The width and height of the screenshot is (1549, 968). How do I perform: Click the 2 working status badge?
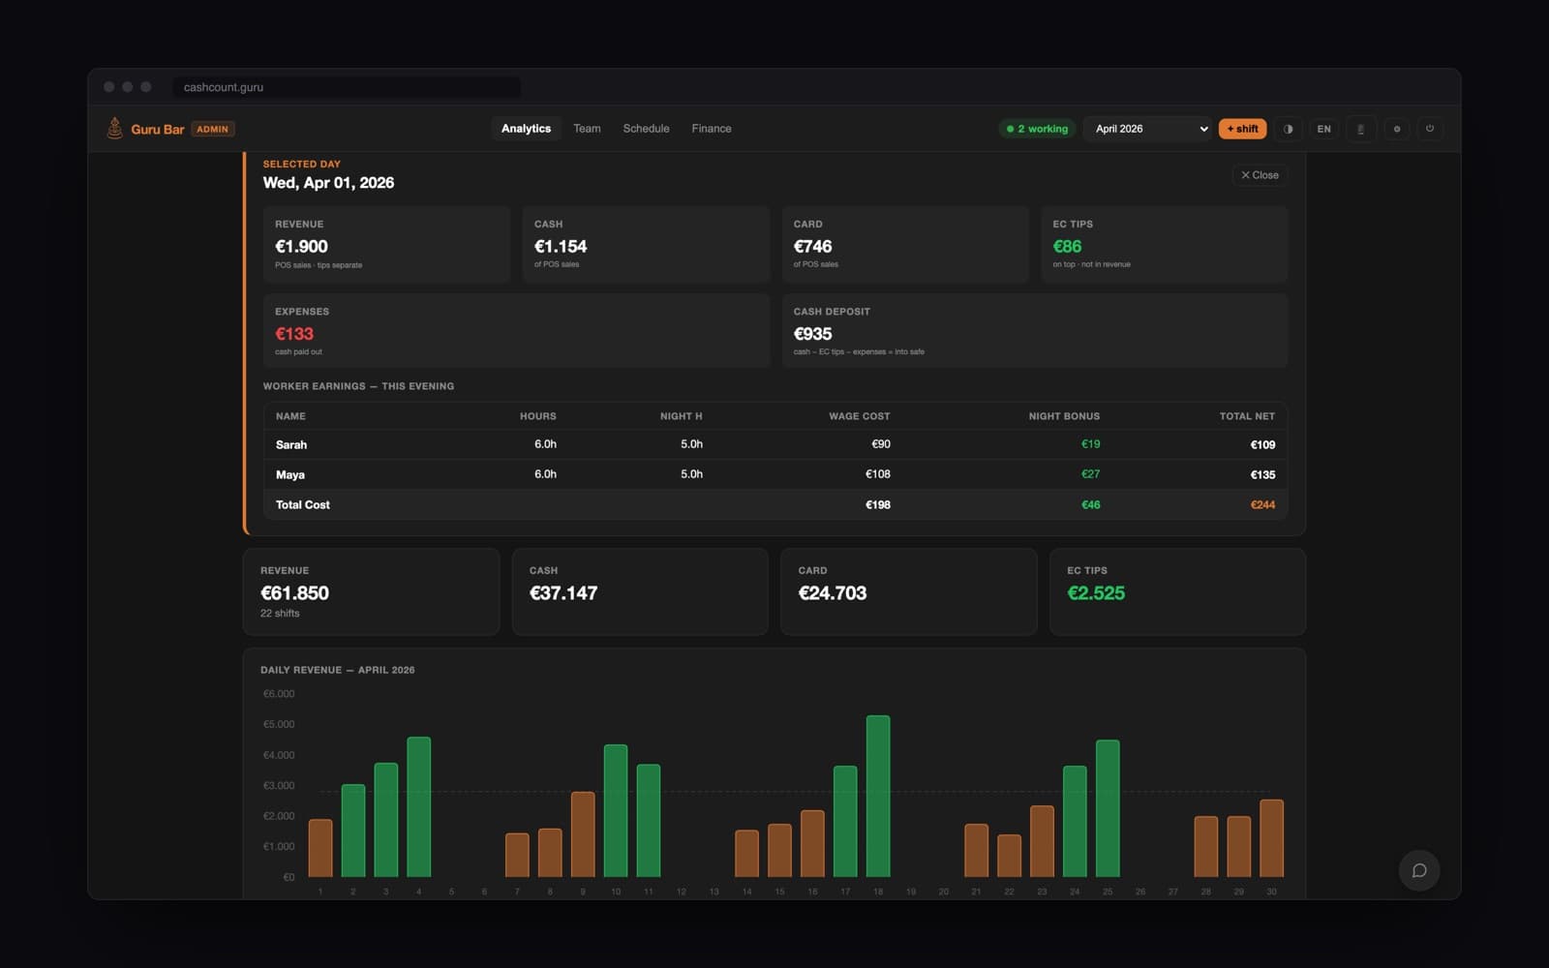pyautogui.click(x=1037, y=129)
